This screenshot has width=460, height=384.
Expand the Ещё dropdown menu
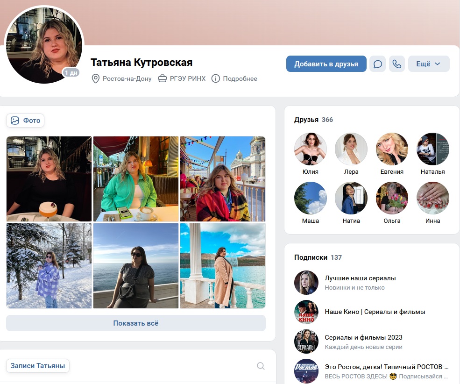pyautogui.click(x=429, y=64)
